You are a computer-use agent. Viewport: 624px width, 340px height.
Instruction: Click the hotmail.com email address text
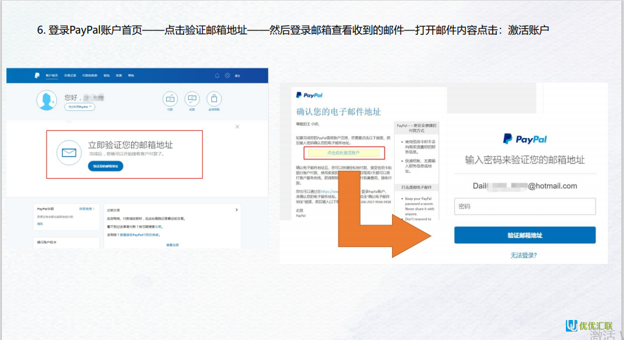[525, 186]
